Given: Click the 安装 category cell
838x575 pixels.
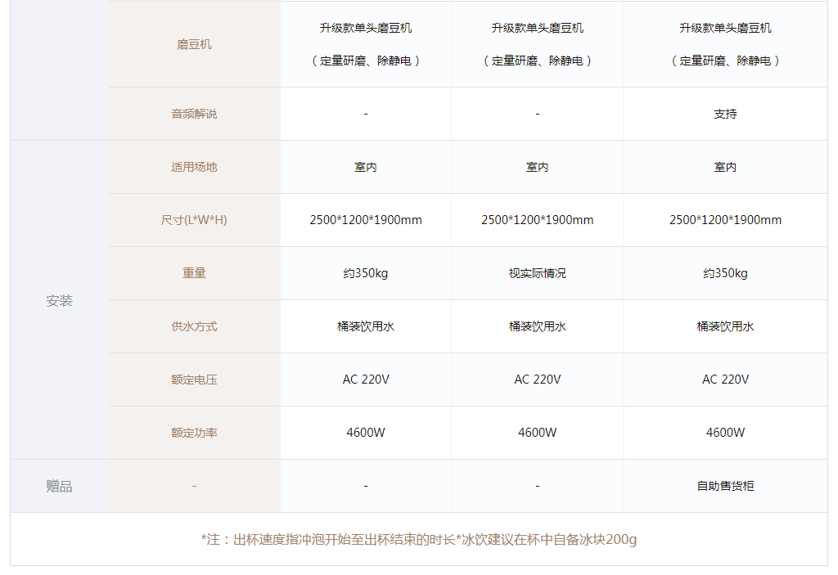Looking at the screenshot, I should click(59, 301).
